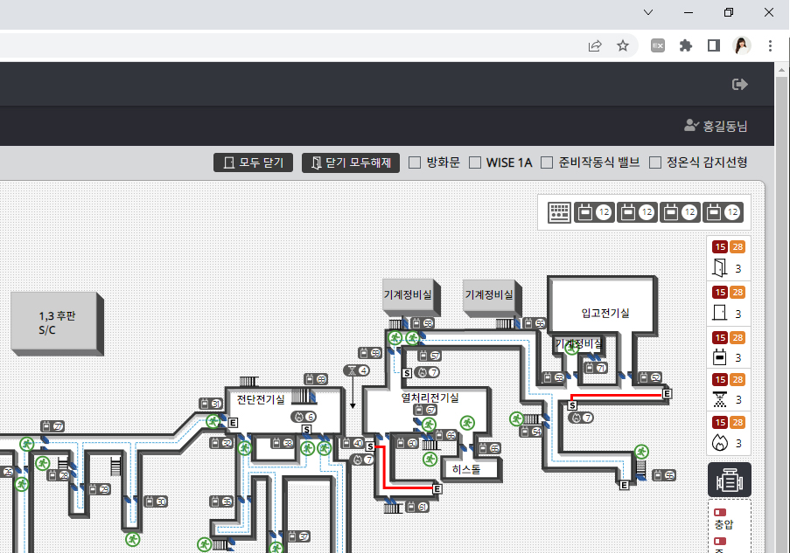Expand Chrome tab search chevron

click(648, 12)
